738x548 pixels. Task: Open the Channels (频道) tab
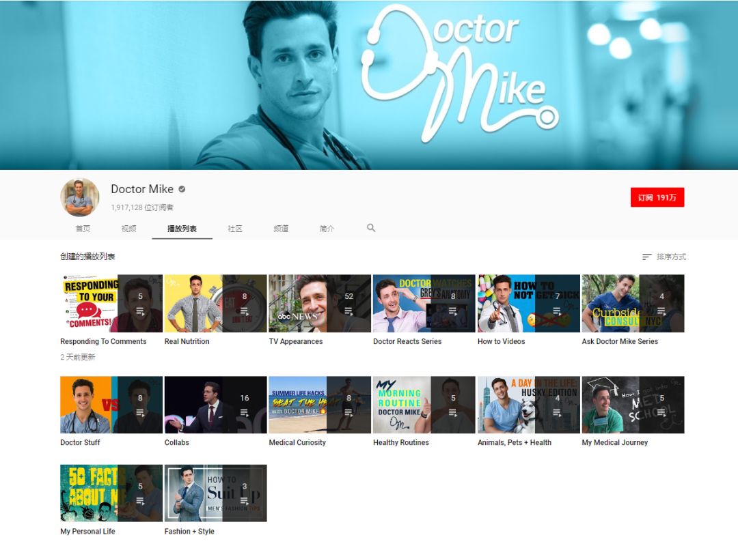281,229
